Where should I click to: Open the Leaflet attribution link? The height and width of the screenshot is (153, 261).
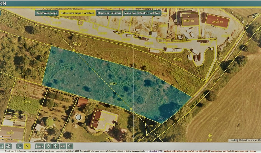[233, 140]
